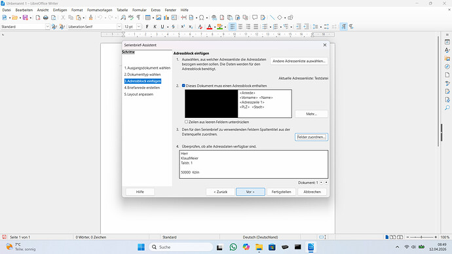Open Find and Replace magnifier icon
The height and width of the screenshot is (254, 452).
pos(123,18)
